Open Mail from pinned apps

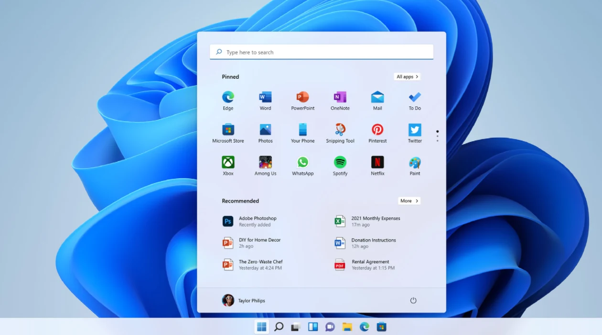(x=377, y=97)
